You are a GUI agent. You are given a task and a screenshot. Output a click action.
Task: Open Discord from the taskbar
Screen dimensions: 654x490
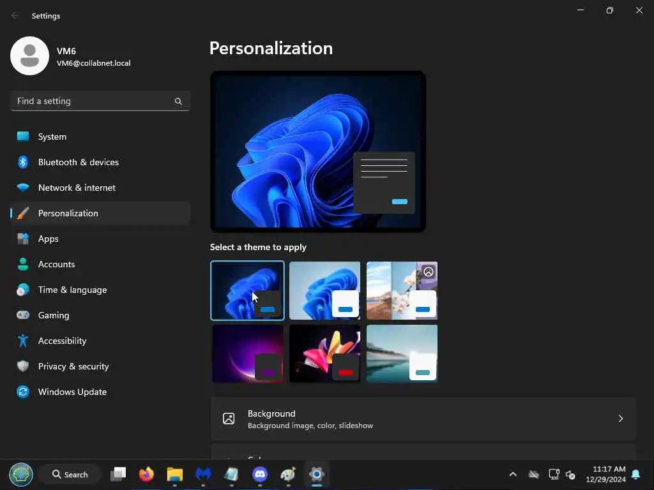point(260,474)
